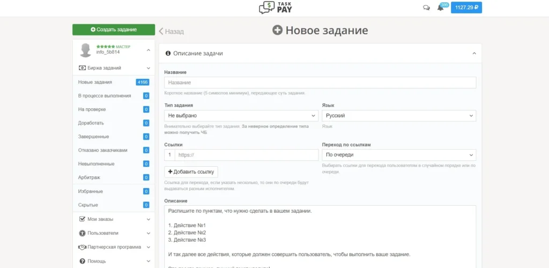Screen dimensions: 549x268
Task: Click the green Создать задание button
Action: click(x=114, y=29)
